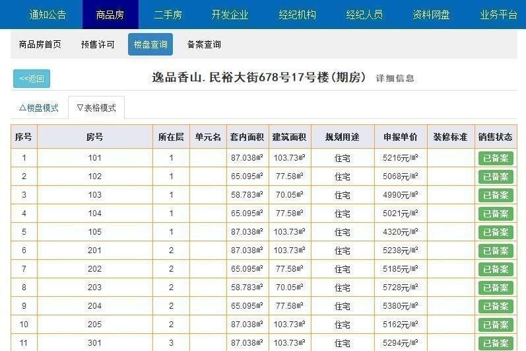Click 已备案 status for room 104
526x351 pixels.
(496, 214)
